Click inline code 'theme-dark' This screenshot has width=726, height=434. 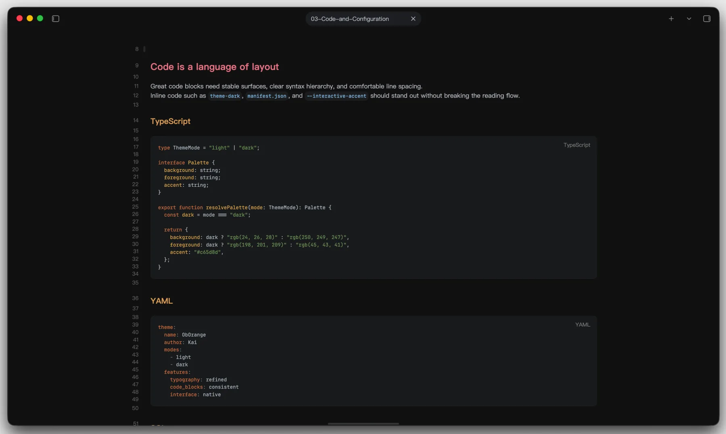click(x=225, y=96)
